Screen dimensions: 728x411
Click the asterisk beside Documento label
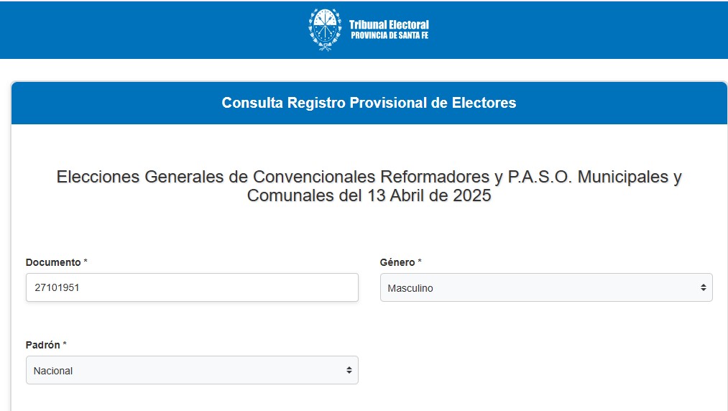point(86,262)
